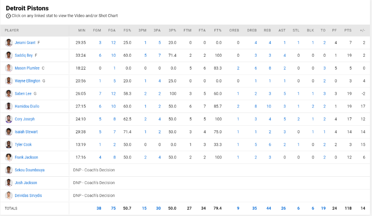View Hamidou Diallo's 10 total rebounds
The image size is (372, 216).
[269, 106]
